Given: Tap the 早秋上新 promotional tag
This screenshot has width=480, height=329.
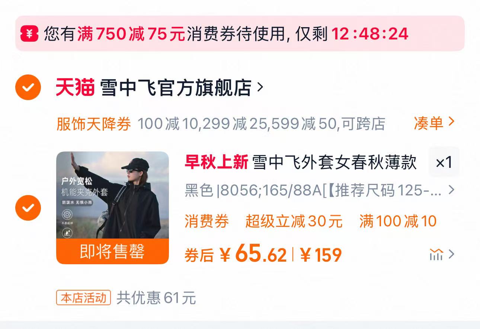Looking at the screenshot, I should coord(216,163).
